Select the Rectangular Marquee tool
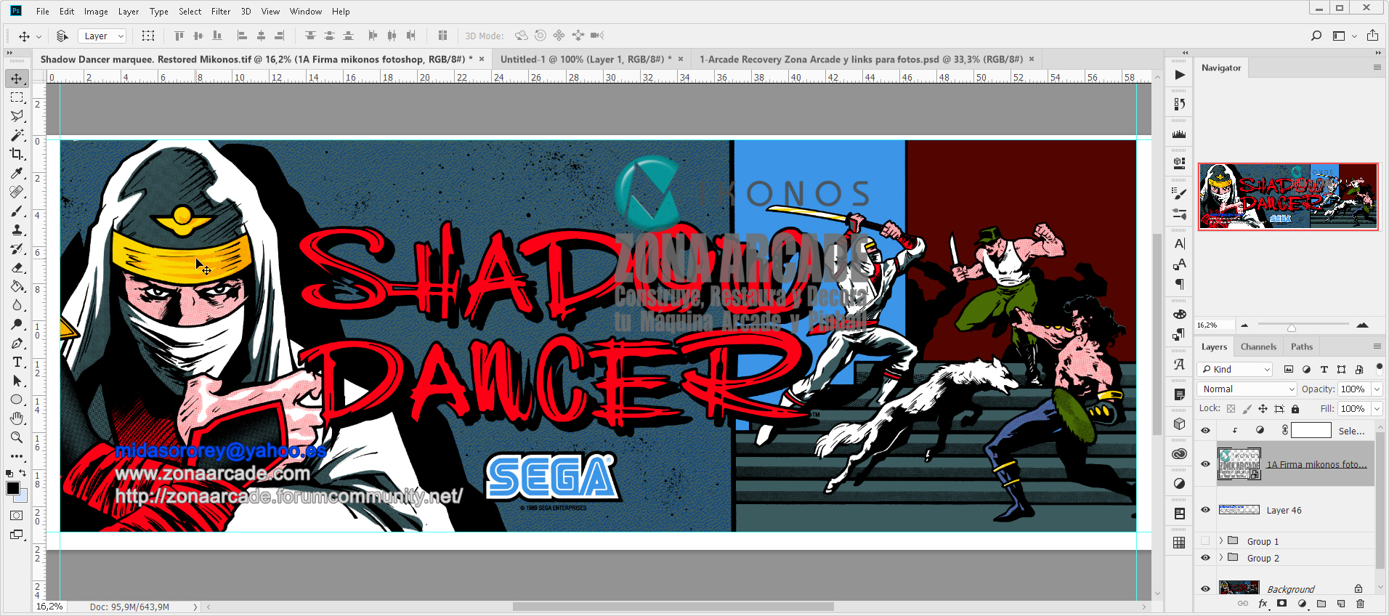The width and height of the screenshot is (1389, 616). point(17,97)
